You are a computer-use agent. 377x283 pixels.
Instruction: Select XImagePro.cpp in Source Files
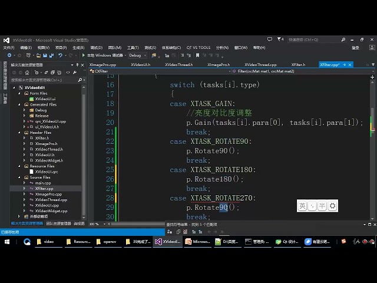48,194
